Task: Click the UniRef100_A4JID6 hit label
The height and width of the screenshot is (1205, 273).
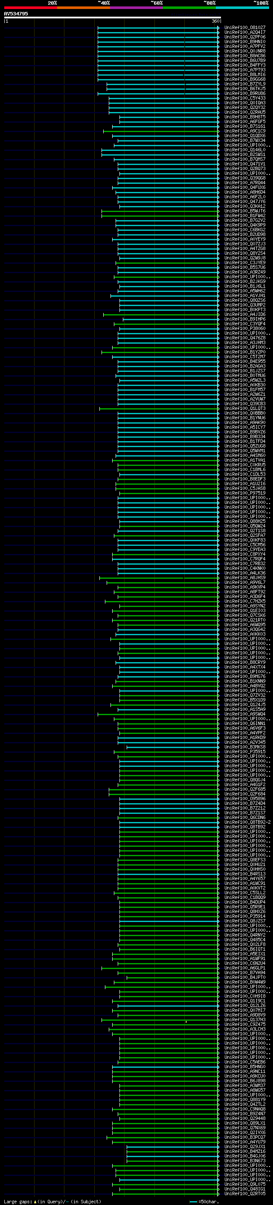Action: (244, 314)
